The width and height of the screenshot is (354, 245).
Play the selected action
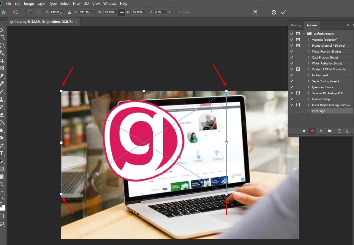[x=321, y=131]
